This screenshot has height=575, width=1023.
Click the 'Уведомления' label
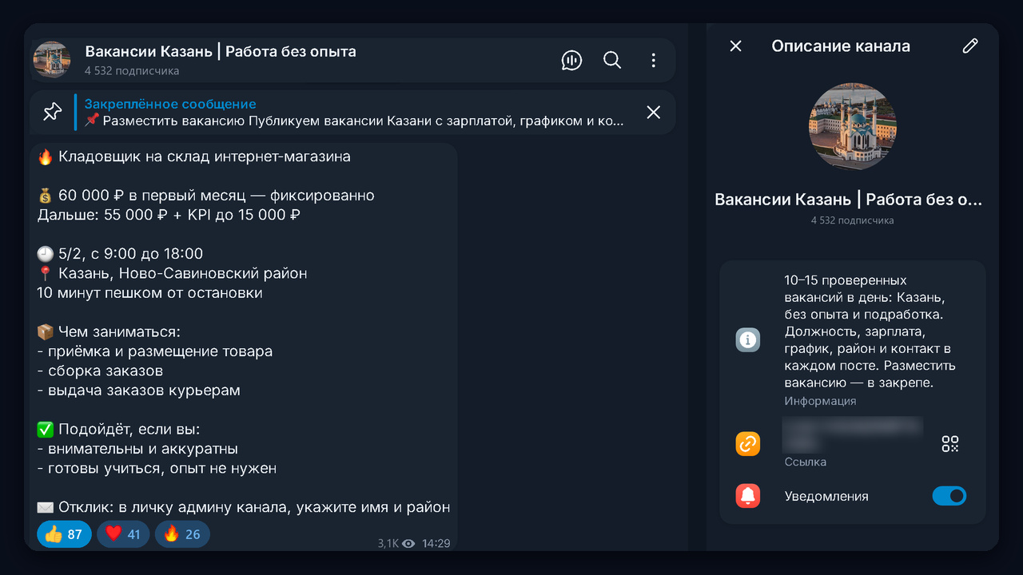[826, 496]
